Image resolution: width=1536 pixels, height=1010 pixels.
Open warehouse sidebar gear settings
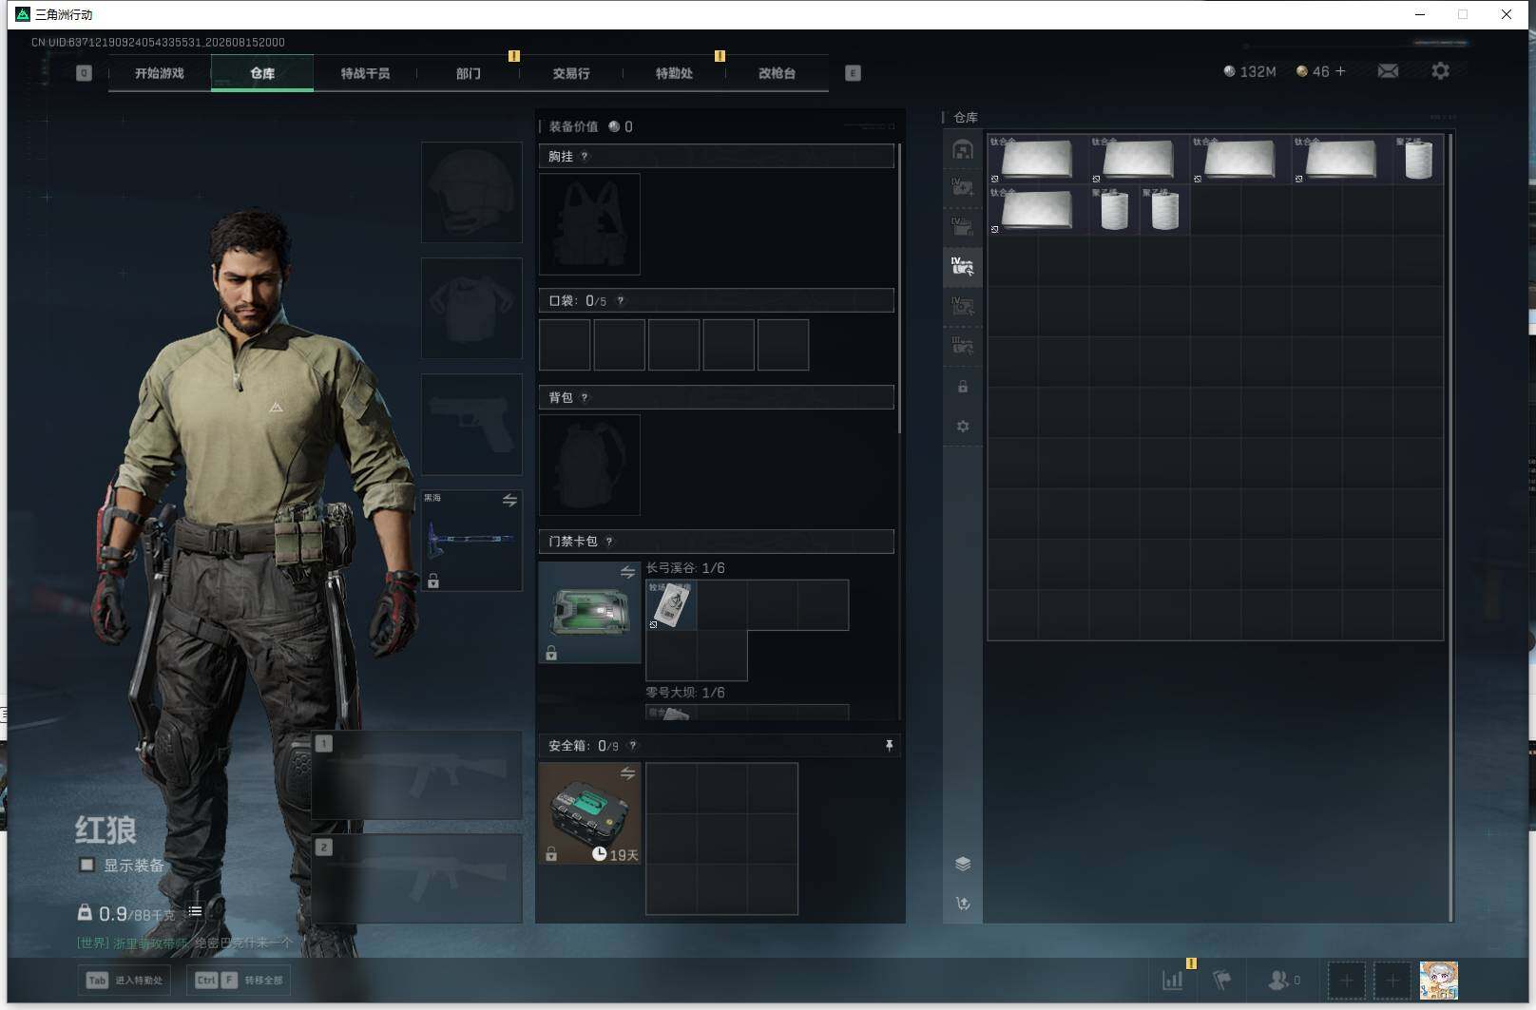[x=963, y=427]
